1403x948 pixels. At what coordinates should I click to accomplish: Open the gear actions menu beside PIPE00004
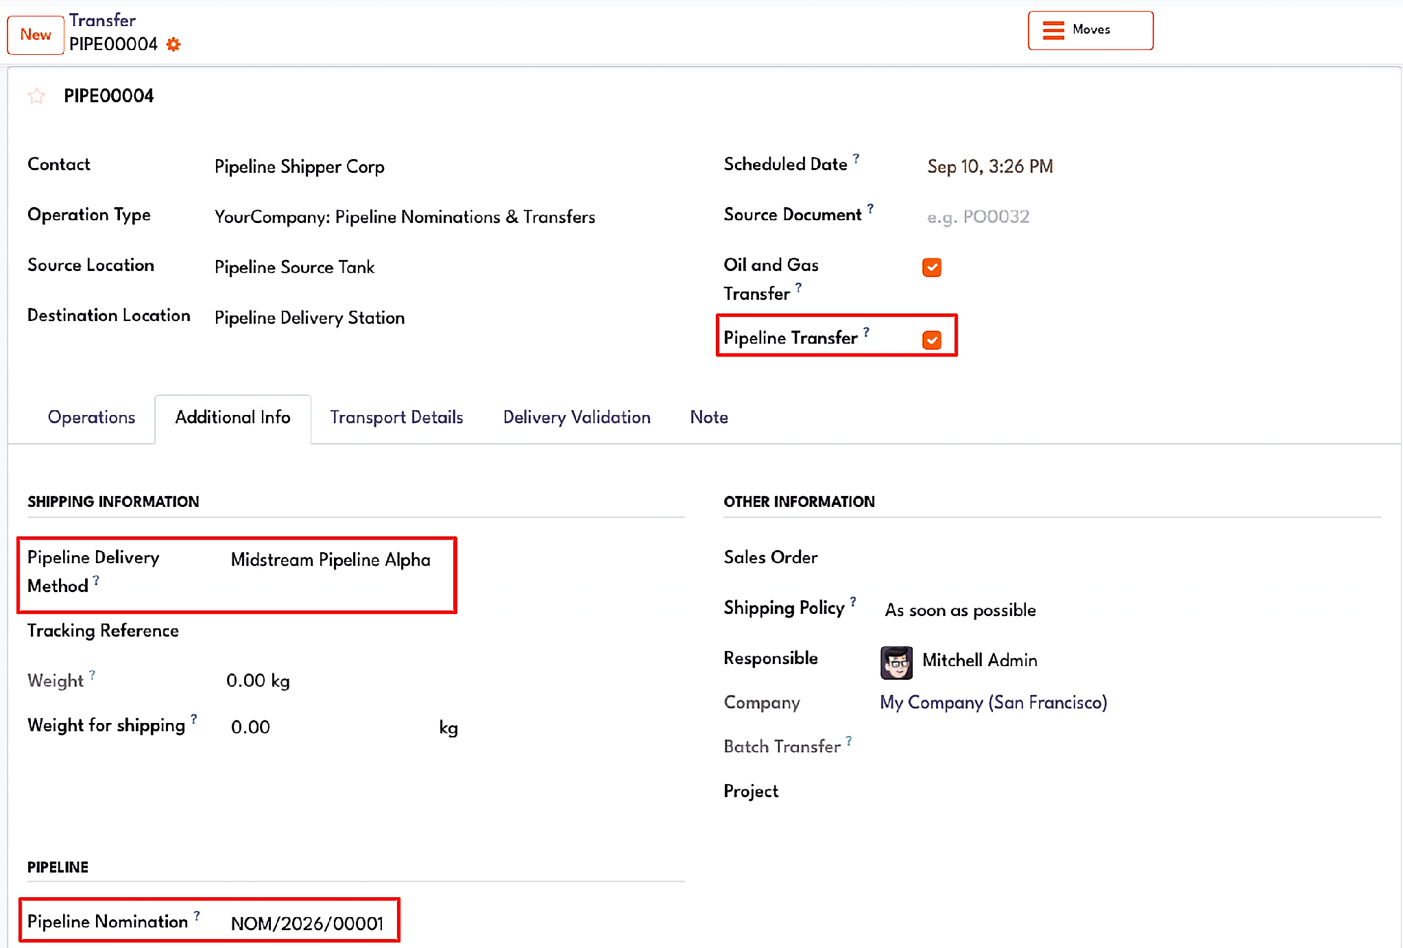173,45
